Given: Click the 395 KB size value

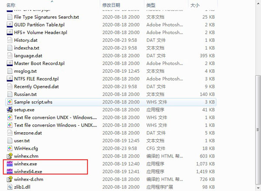Looking at the screenshot, I should click(x=207, y=56).
